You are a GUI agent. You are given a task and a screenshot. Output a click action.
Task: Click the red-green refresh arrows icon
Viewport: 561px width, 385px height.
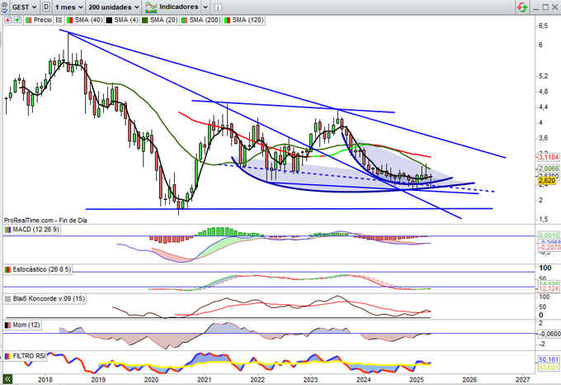522,7
